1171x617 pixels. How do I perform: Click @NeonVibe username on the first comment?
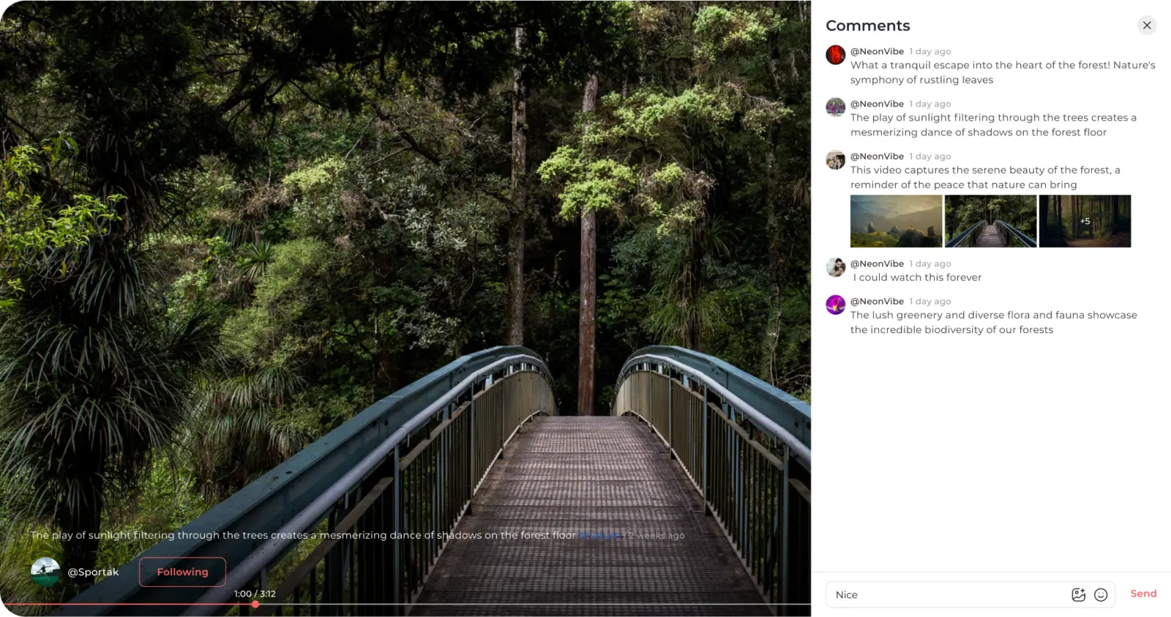click(x=877, y=51)
